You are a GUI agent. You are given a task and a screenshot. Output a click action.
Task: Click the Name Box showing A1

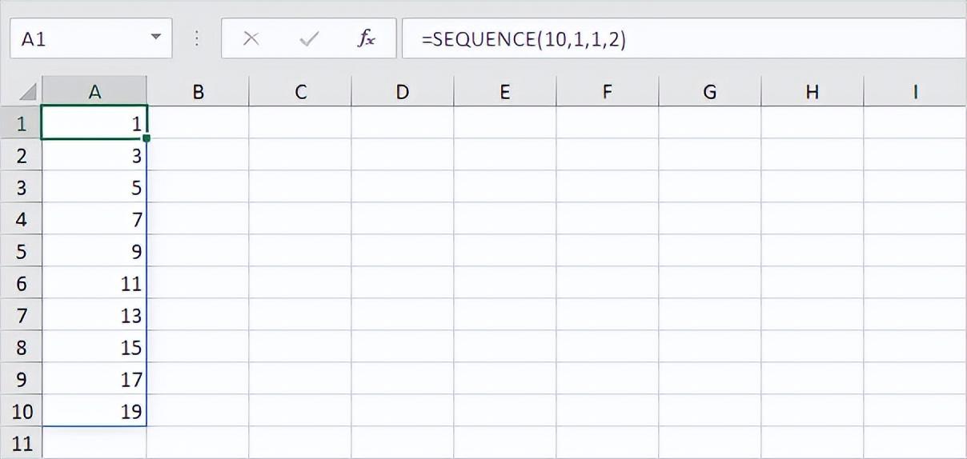(x=90, y=38)
